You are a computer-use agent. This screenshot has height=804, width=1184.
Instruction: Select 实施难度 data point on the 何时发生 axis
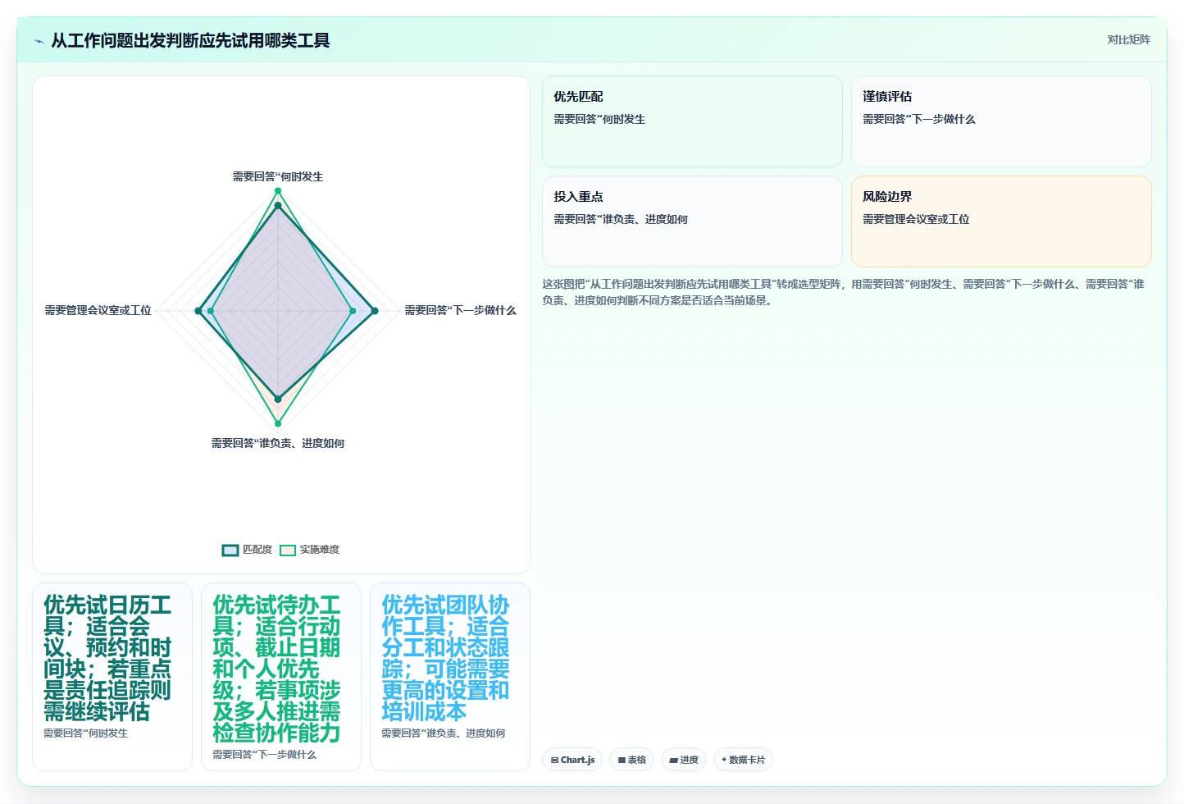(278, 191)
